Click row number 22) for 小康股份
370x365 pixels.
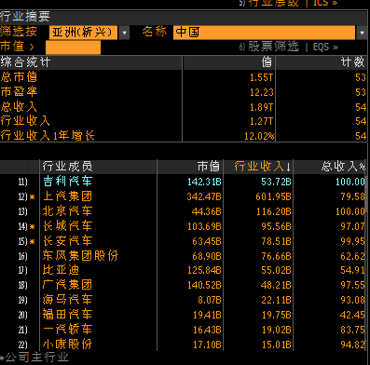point(22,345)
